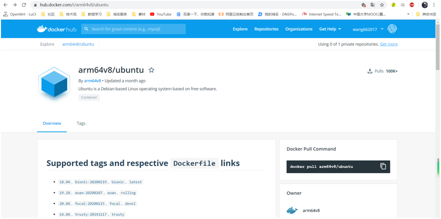Open the arm64v8 publisher link
The height and width of the screenshot is (219, 441).
click(x=92, y=81)
